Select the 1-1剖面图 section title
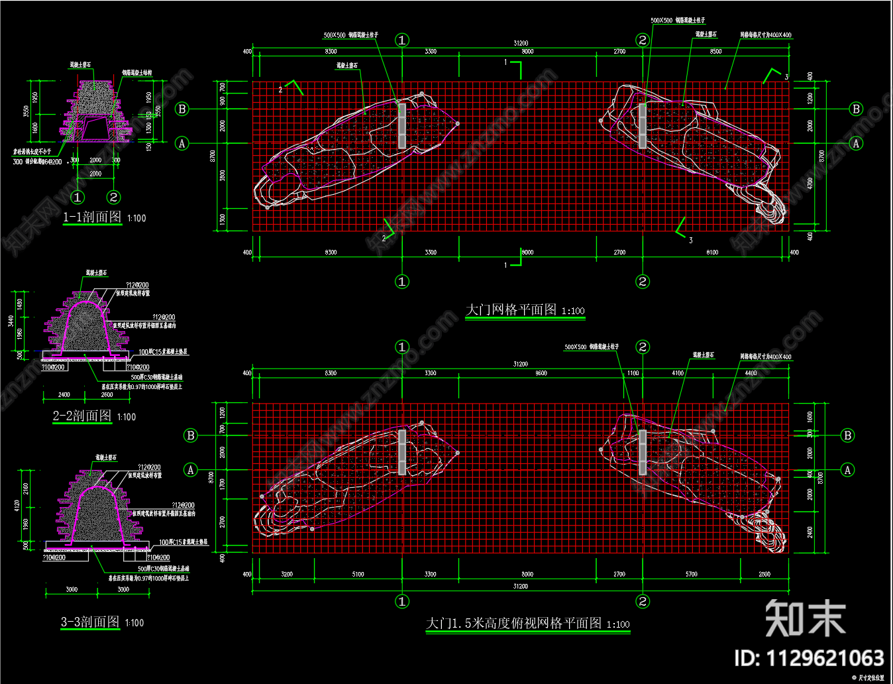 (92, 217)
